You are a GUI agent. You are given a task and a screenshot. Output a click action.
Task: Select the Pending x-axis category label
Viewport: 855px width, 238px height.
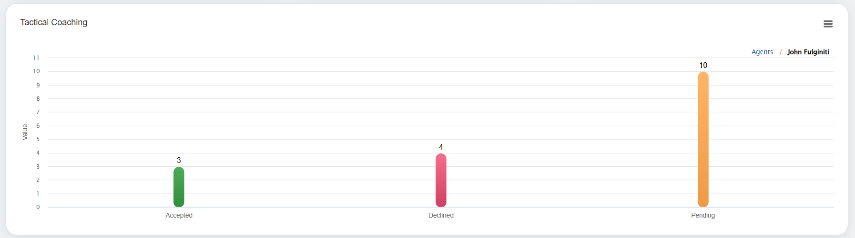[703, 215]
